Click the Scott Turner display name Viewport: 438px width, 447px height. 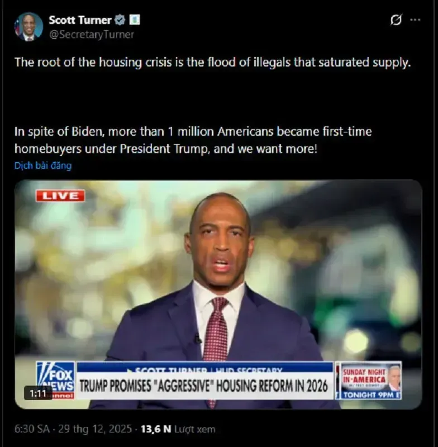coord(80,20)
